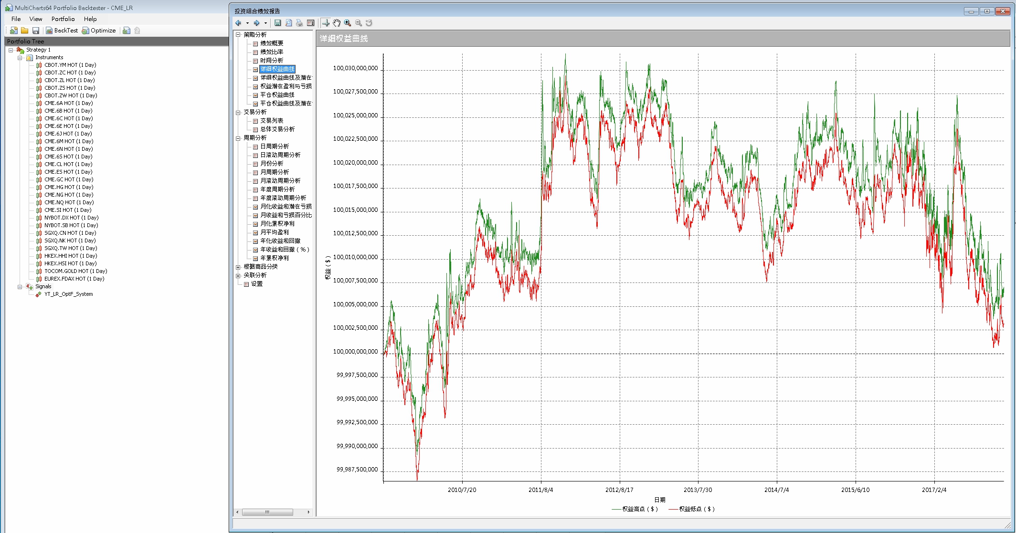
Task: Go back in the report window
Action: pos(238,23)
